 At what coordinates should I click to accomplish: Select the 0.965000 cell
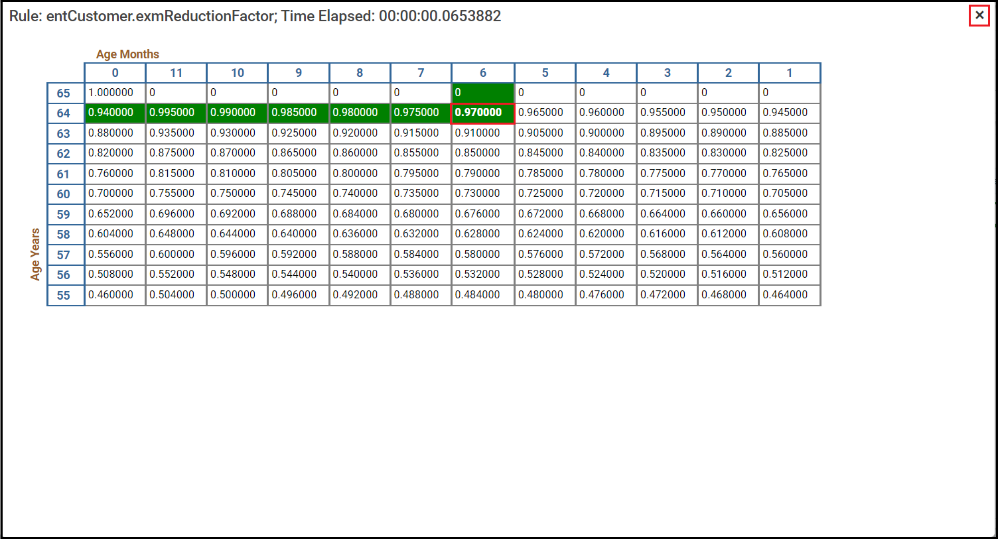pos(545,113)
